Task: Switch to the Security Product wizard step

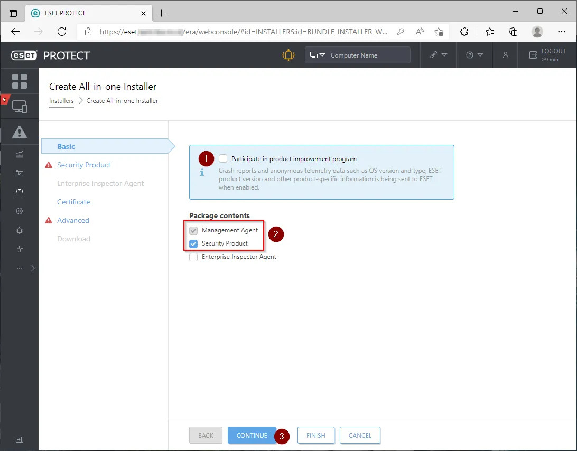Action: point(83,165)
